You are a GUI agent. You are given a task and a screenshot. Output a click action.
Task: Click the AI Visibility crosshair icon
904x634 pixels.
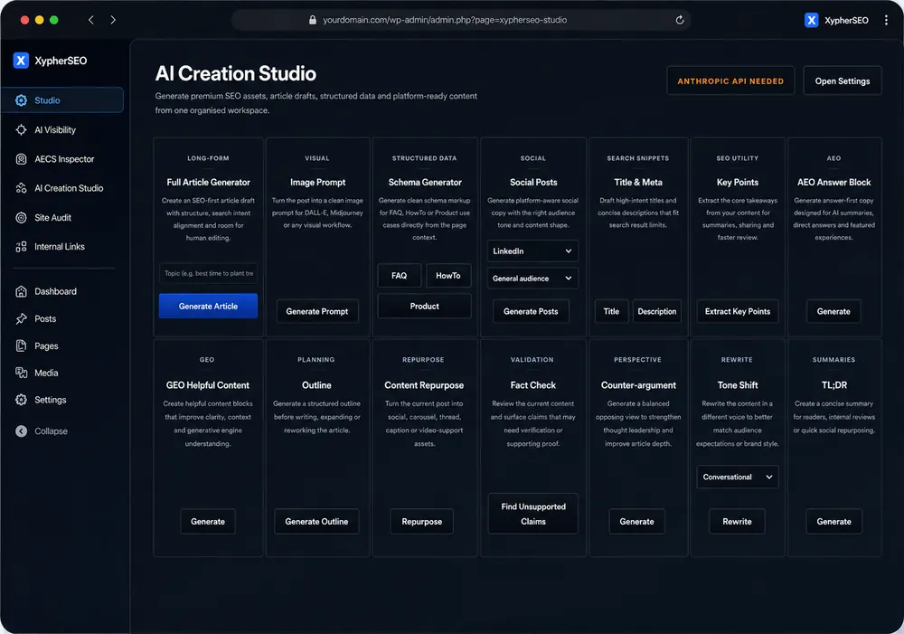22,130
